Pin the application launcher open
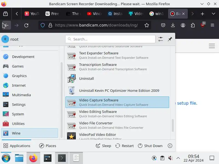This screenshot has width=219, height=164. tap(170, 39)
